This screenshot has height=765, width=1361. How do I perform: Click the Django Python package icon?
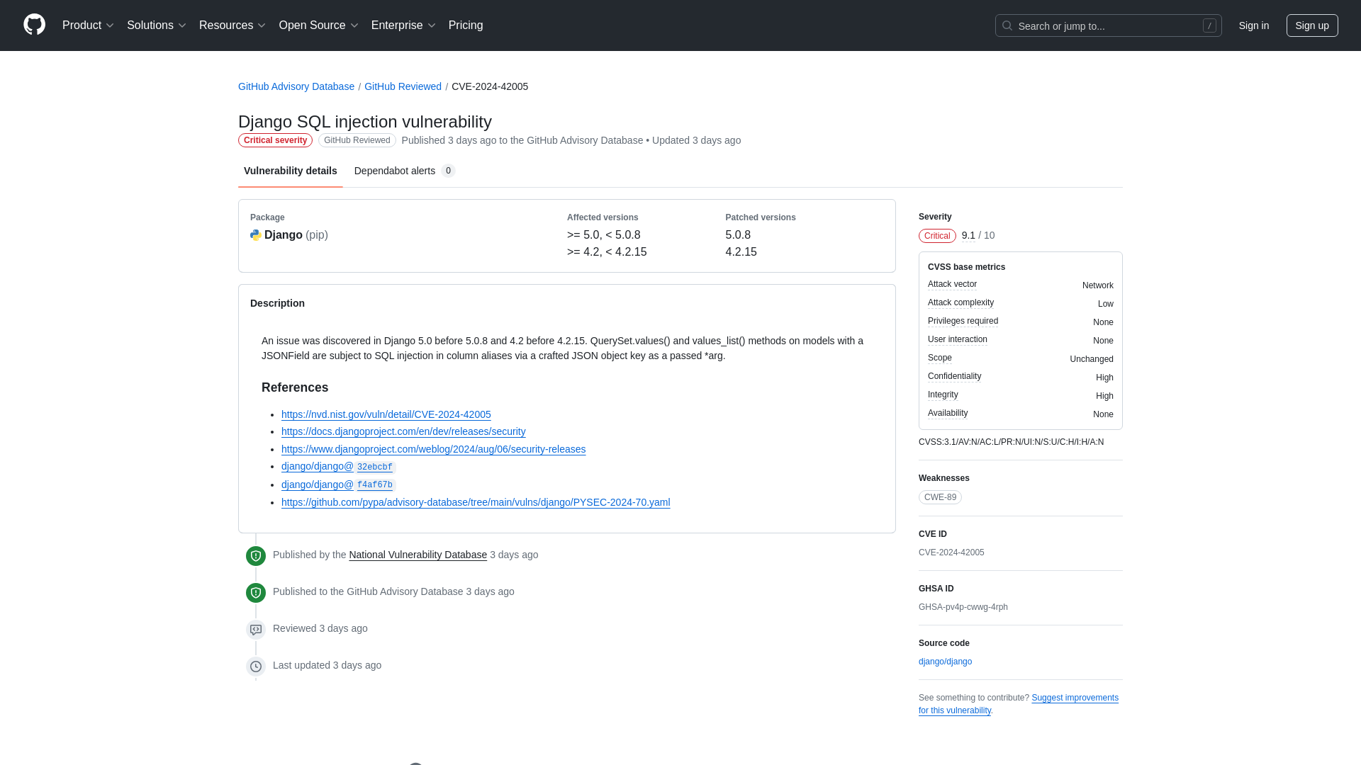tap(256, 235)
